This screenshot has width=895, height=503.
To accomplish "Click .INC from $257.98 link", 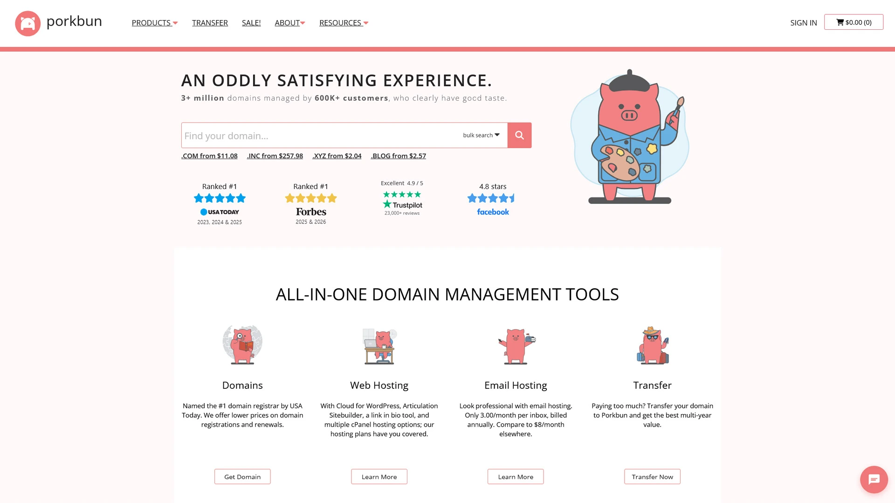I will pyautogui.click(x=275, y=156).
